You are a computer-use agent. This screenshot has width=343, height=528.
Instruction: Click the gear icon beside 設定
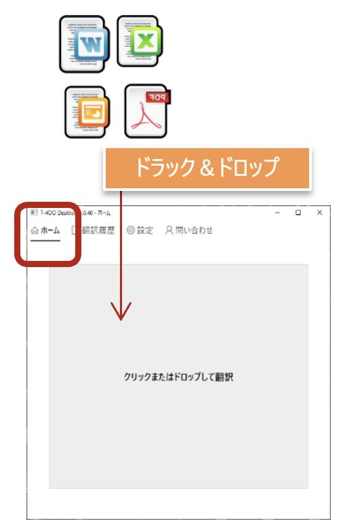[x=130, y=230]
